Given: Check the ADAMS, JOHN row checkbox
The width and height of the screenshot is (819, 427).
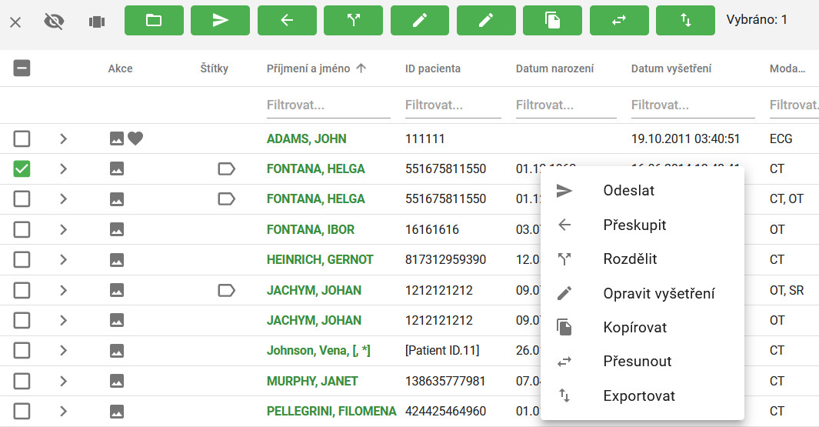Looking at the screenshot, I should click(x=22, y=138).
